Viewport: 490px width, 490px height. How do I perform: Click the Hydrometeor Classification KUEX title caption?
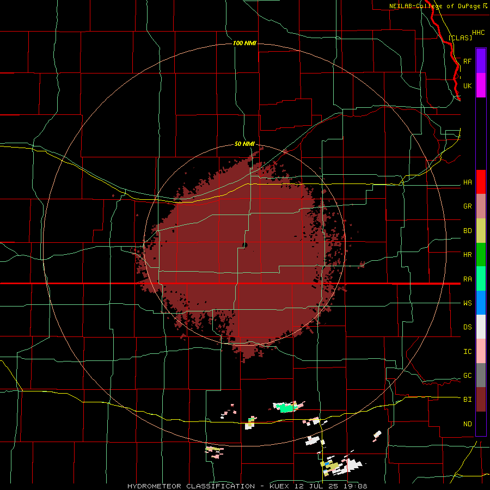(247, 486)
